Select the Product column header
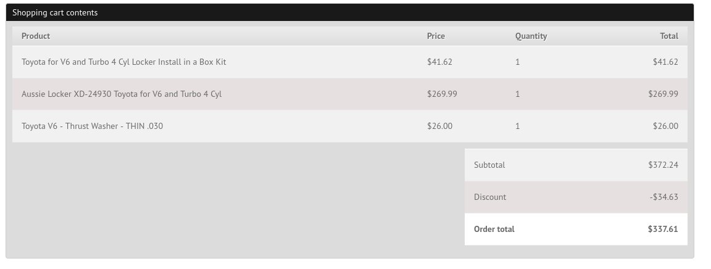Screen dimensions: 711x269 [x=36, y=36]
